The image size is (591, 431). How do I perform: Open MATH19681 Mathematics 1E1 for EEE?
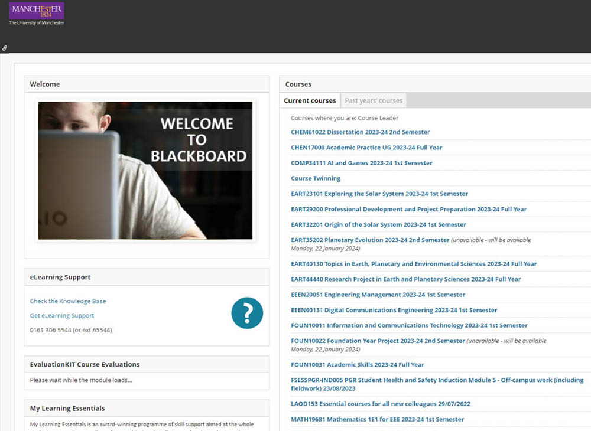(x=377, y=419)
